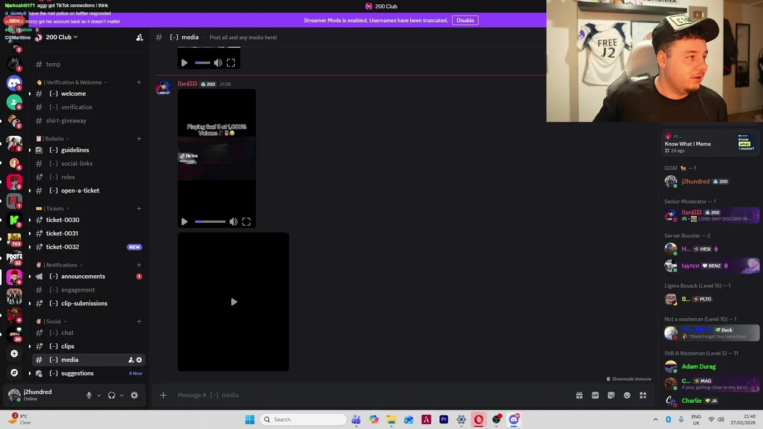Image resolution: width=763 pixels, height=429 pixels.
Task: Open Know What I Meme activity card
Action: 712,143
